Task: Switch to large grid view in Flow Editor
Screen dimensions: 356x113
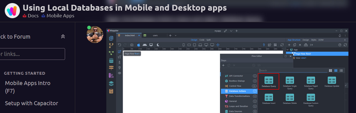Action: (330, 70)
